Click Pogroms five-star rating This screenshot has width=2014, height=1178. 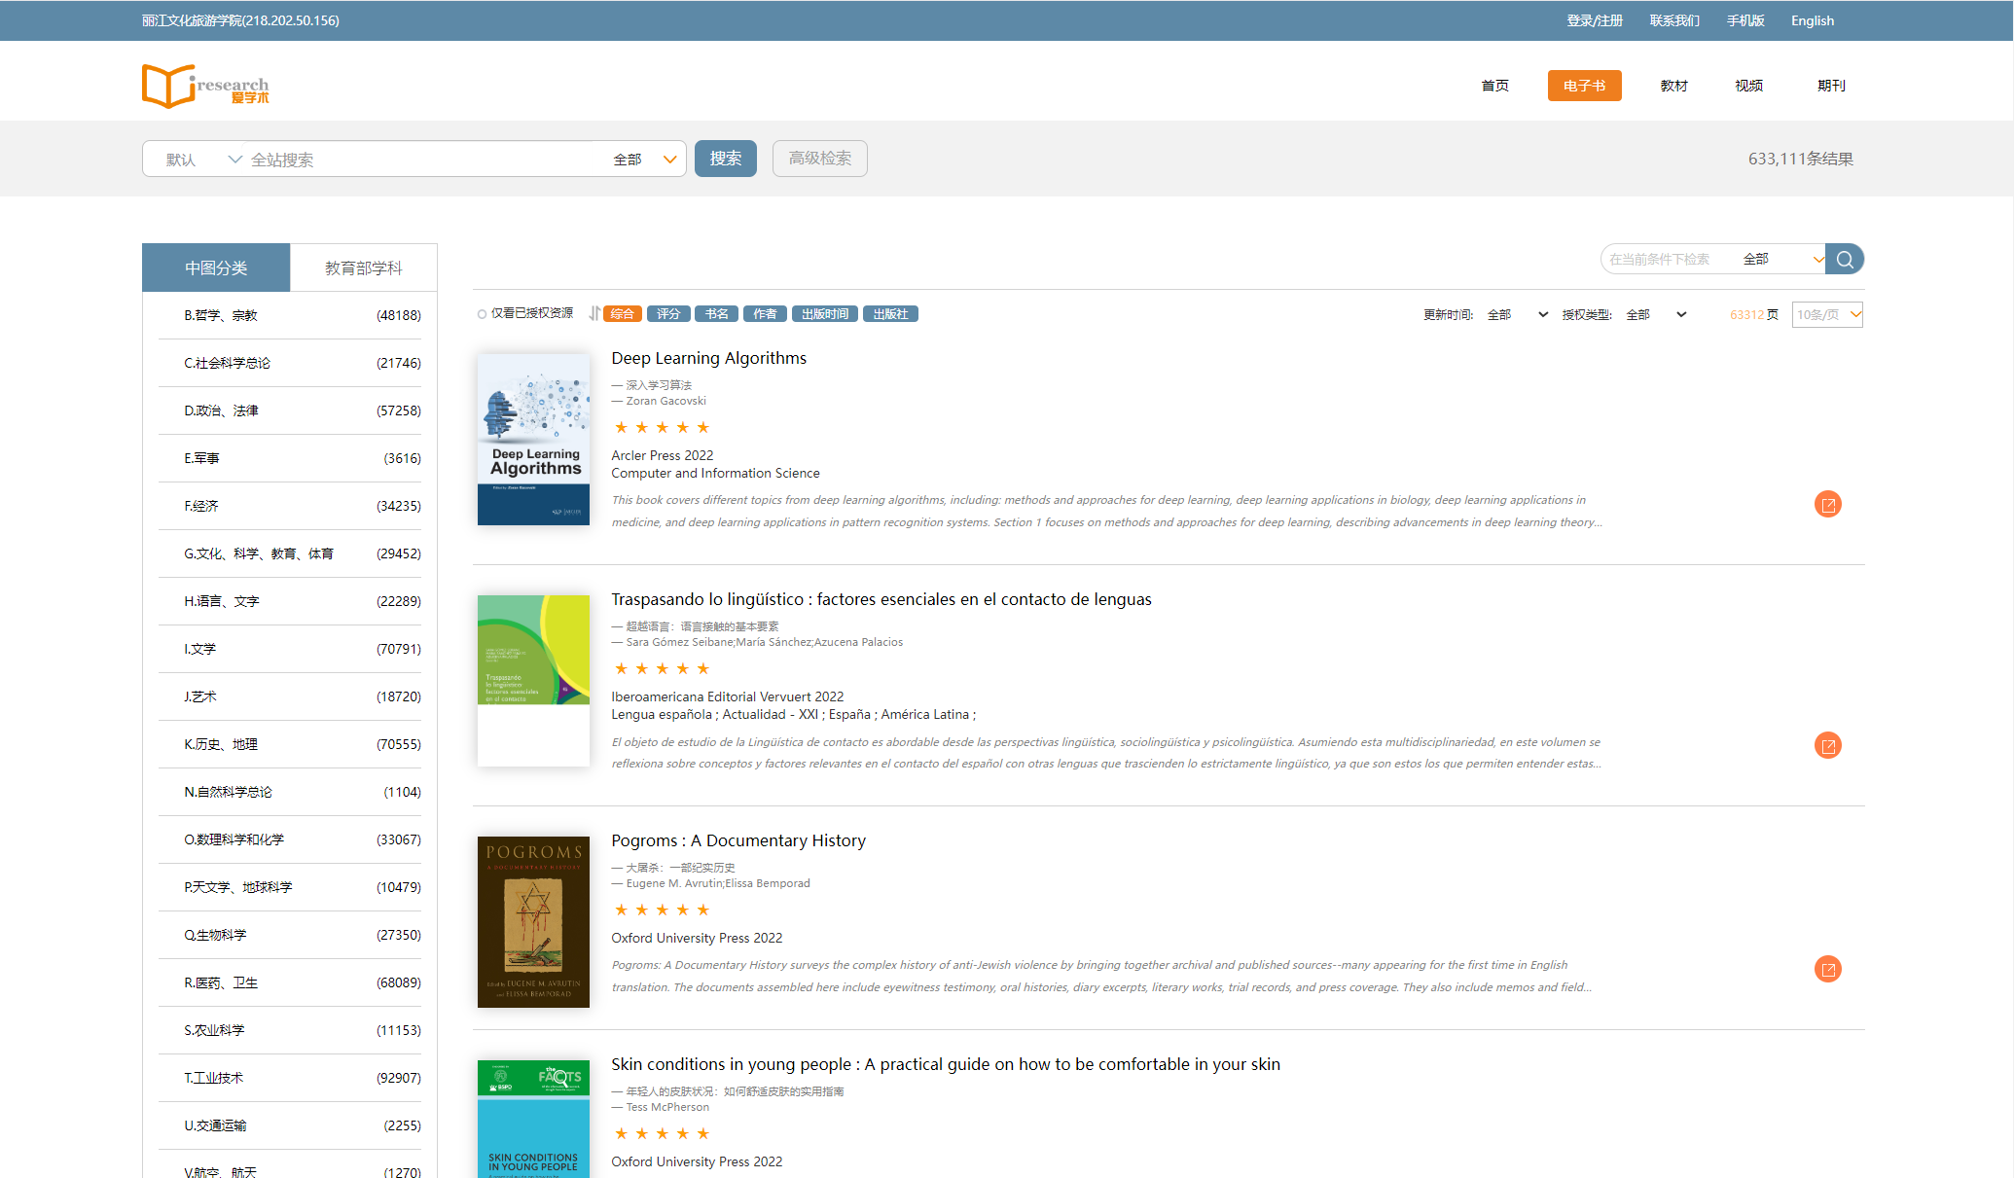tap(663, 910)
